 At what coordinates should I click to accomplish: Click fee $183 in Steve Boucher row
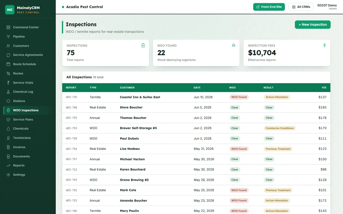click(322, 108)
